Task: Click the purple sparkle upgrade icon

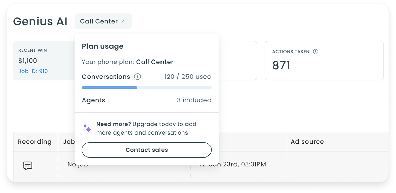Action: (87, 128)
